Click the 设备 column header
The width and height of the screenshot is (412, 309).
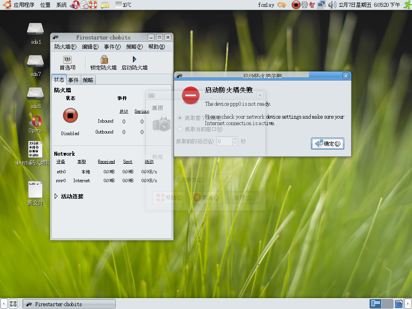point(61,162)
